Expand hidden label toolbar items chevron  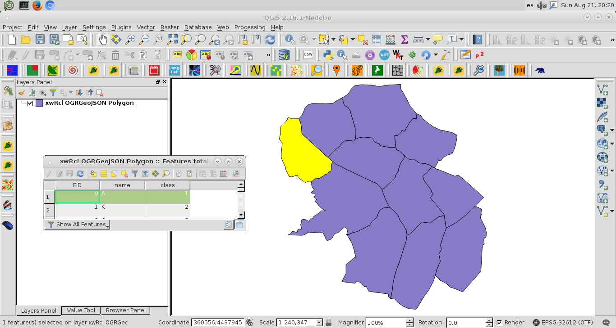[x=268, y=55]
